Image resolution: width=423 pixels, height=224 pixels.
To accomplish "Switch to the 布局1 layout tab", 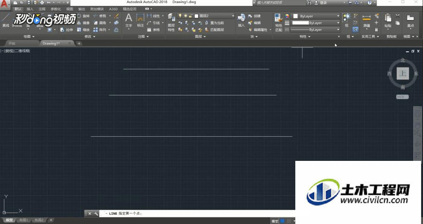I will coord(24,220).
